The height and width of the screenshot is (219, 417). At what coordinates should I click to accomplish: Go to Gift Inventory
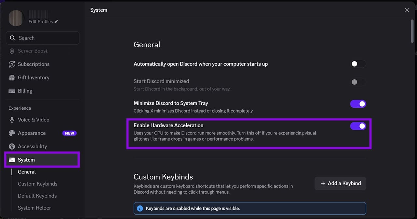click(42, 77)
